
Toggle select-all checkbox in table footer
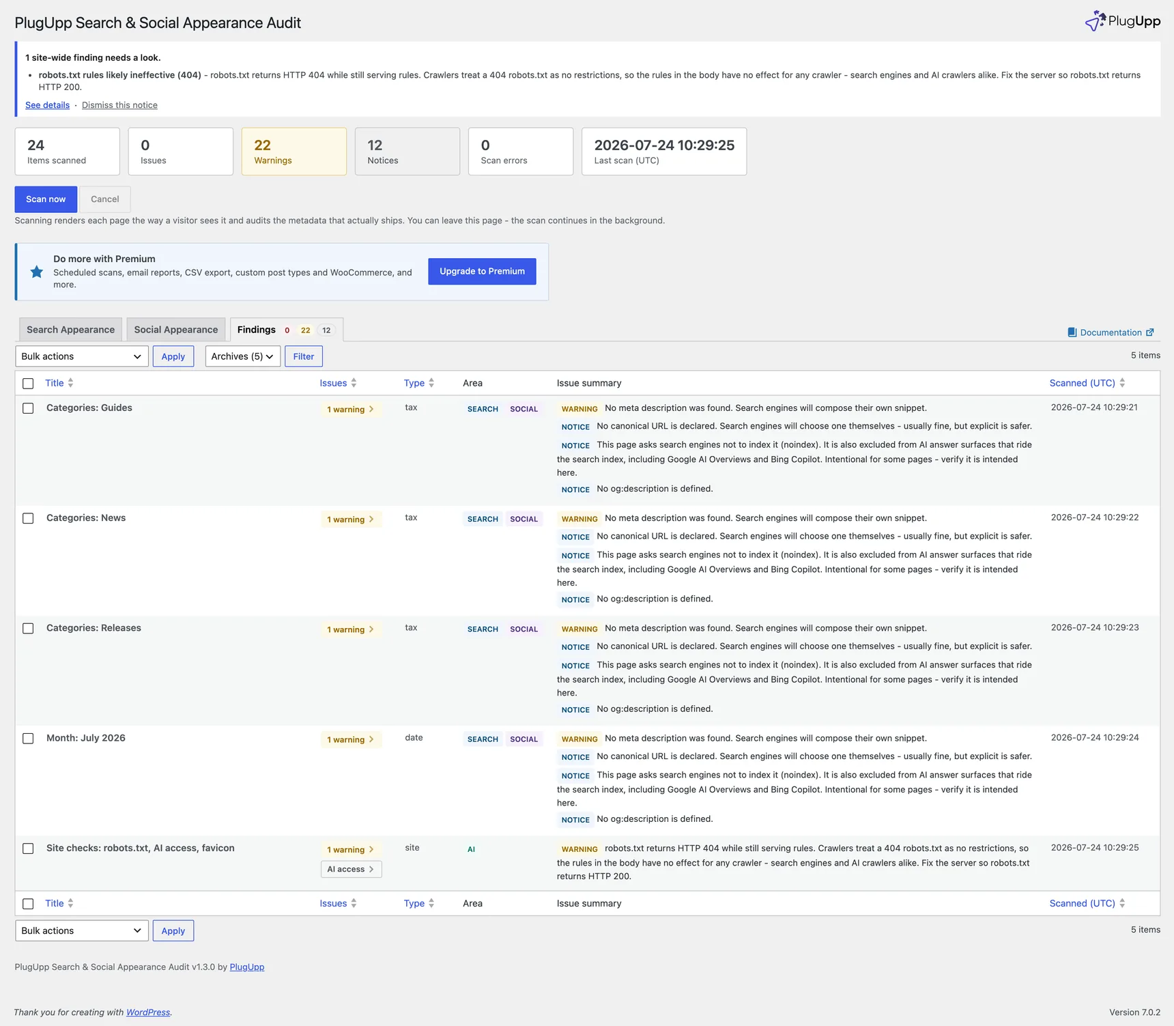click(28, 904)
